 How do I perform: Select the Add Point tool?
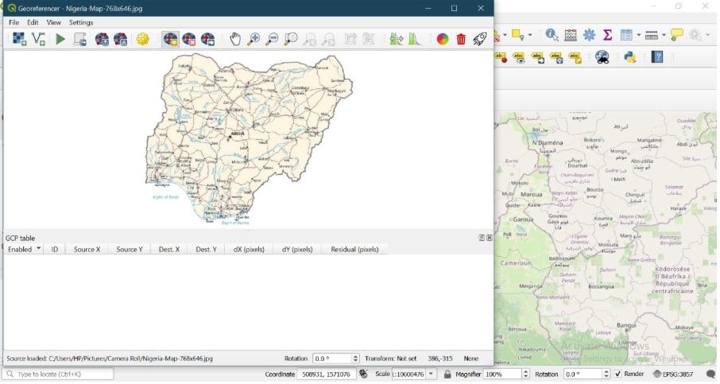(x=170, y=39)
